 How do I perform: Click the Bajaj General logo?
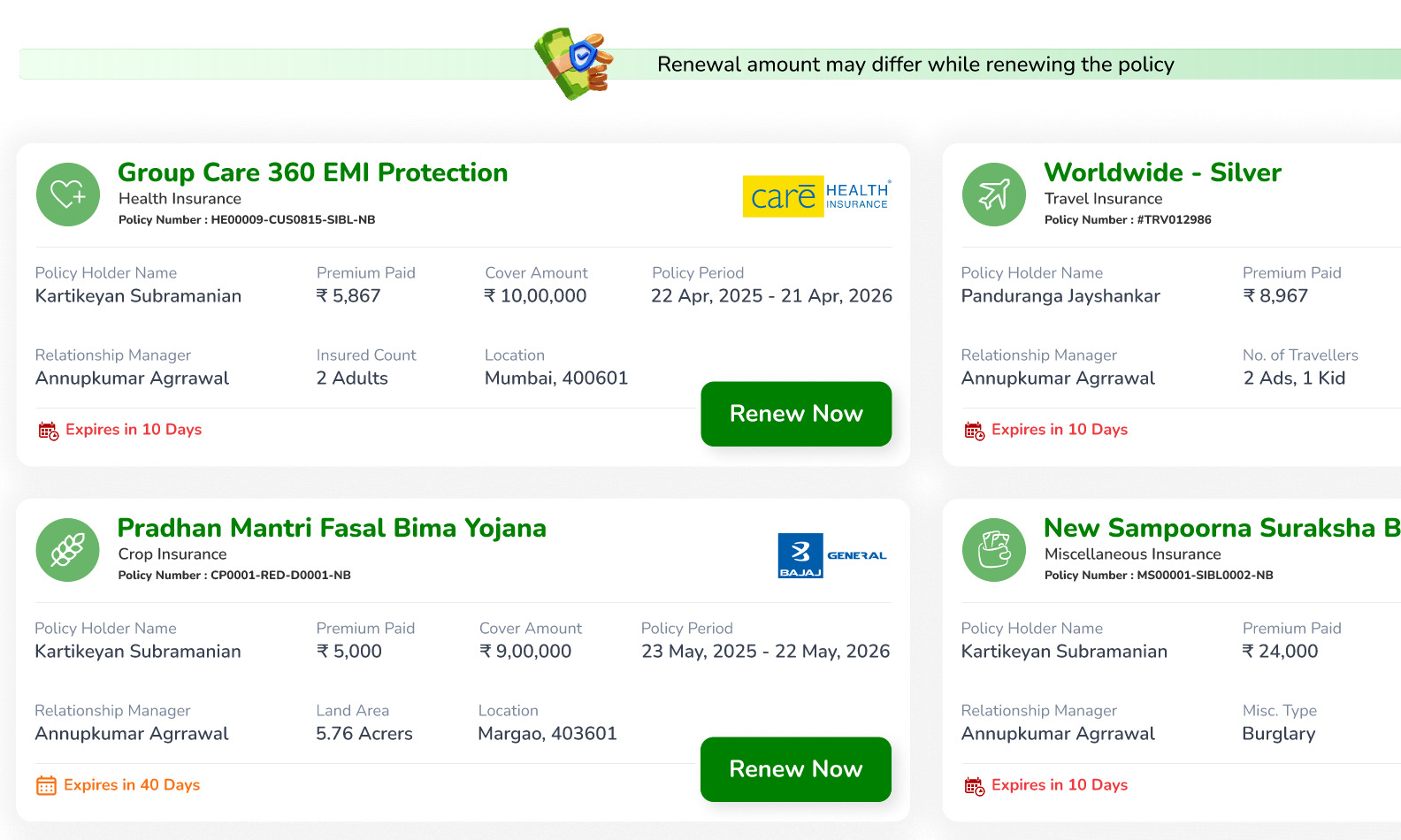pyautogui.click(x=832, y=555)
